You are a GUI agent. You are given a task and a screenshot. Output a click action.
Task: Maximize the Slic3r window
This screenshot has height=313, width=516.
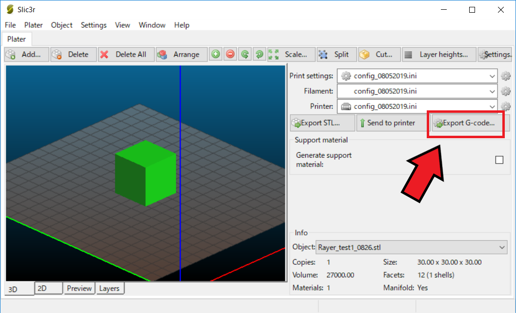tap(472, 10)
